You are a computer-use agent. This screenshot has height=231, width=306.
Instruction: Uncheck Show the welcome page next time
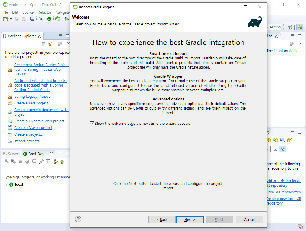point(92,124)
